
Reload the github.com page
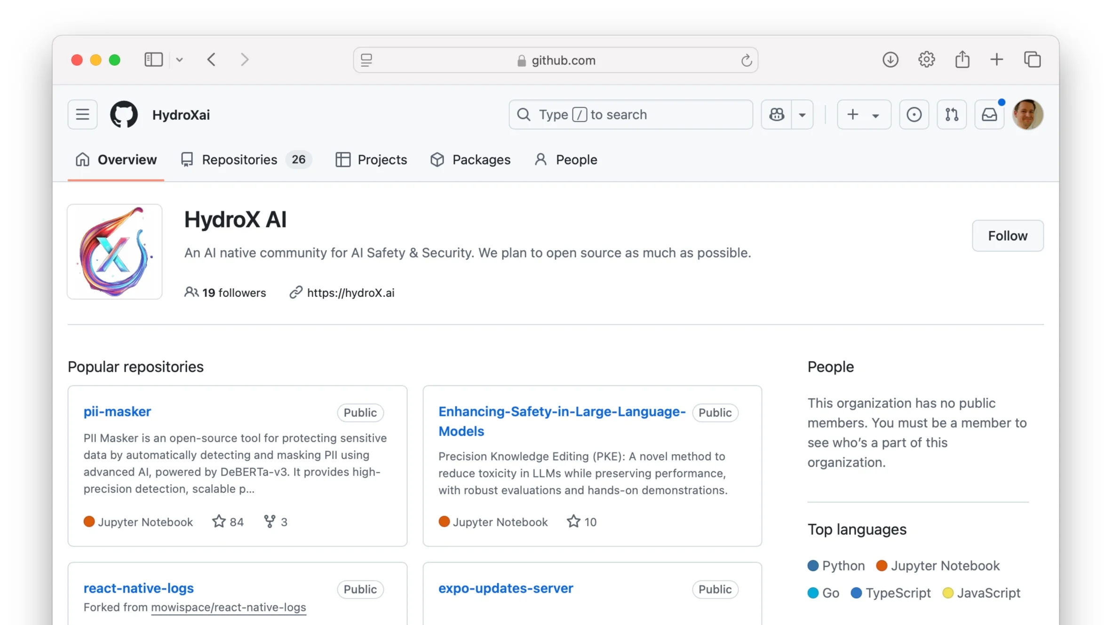(x=746, y=60)
